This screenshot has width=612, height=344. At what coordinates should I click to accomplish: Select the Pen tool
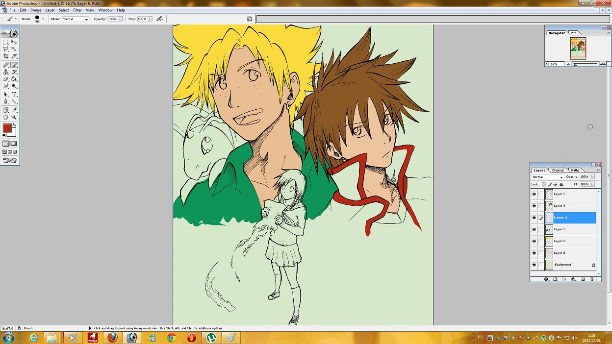(x=6, y=101)
